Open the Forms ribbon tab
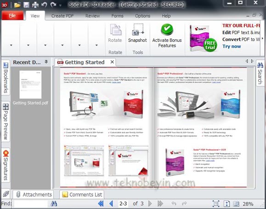Screen dimensions: 266x209 pyautogui.click(x=117, y=16)
